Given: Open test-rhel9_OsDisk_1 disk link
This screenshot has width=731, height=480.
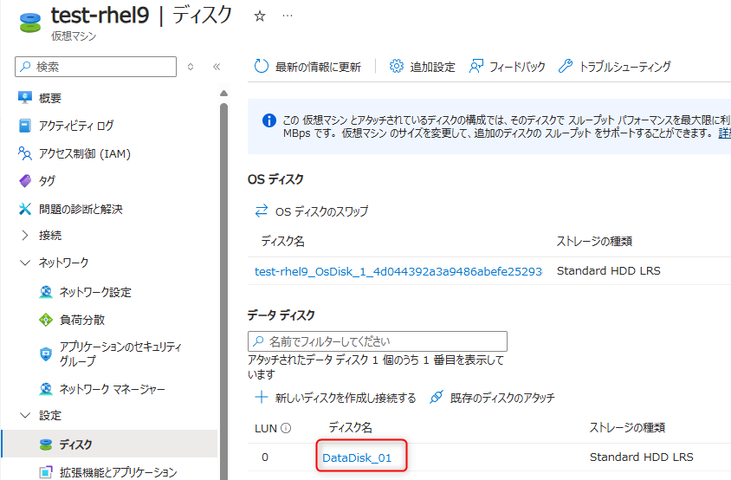Looking at the screenshot, I should tap(398, 271).
